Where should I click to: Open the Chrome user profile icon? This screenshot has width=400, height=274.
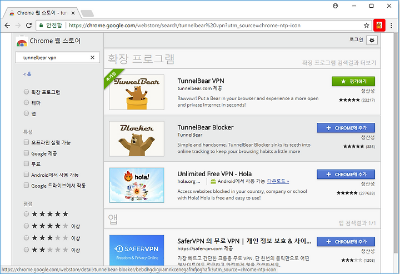tap(336, 6)
